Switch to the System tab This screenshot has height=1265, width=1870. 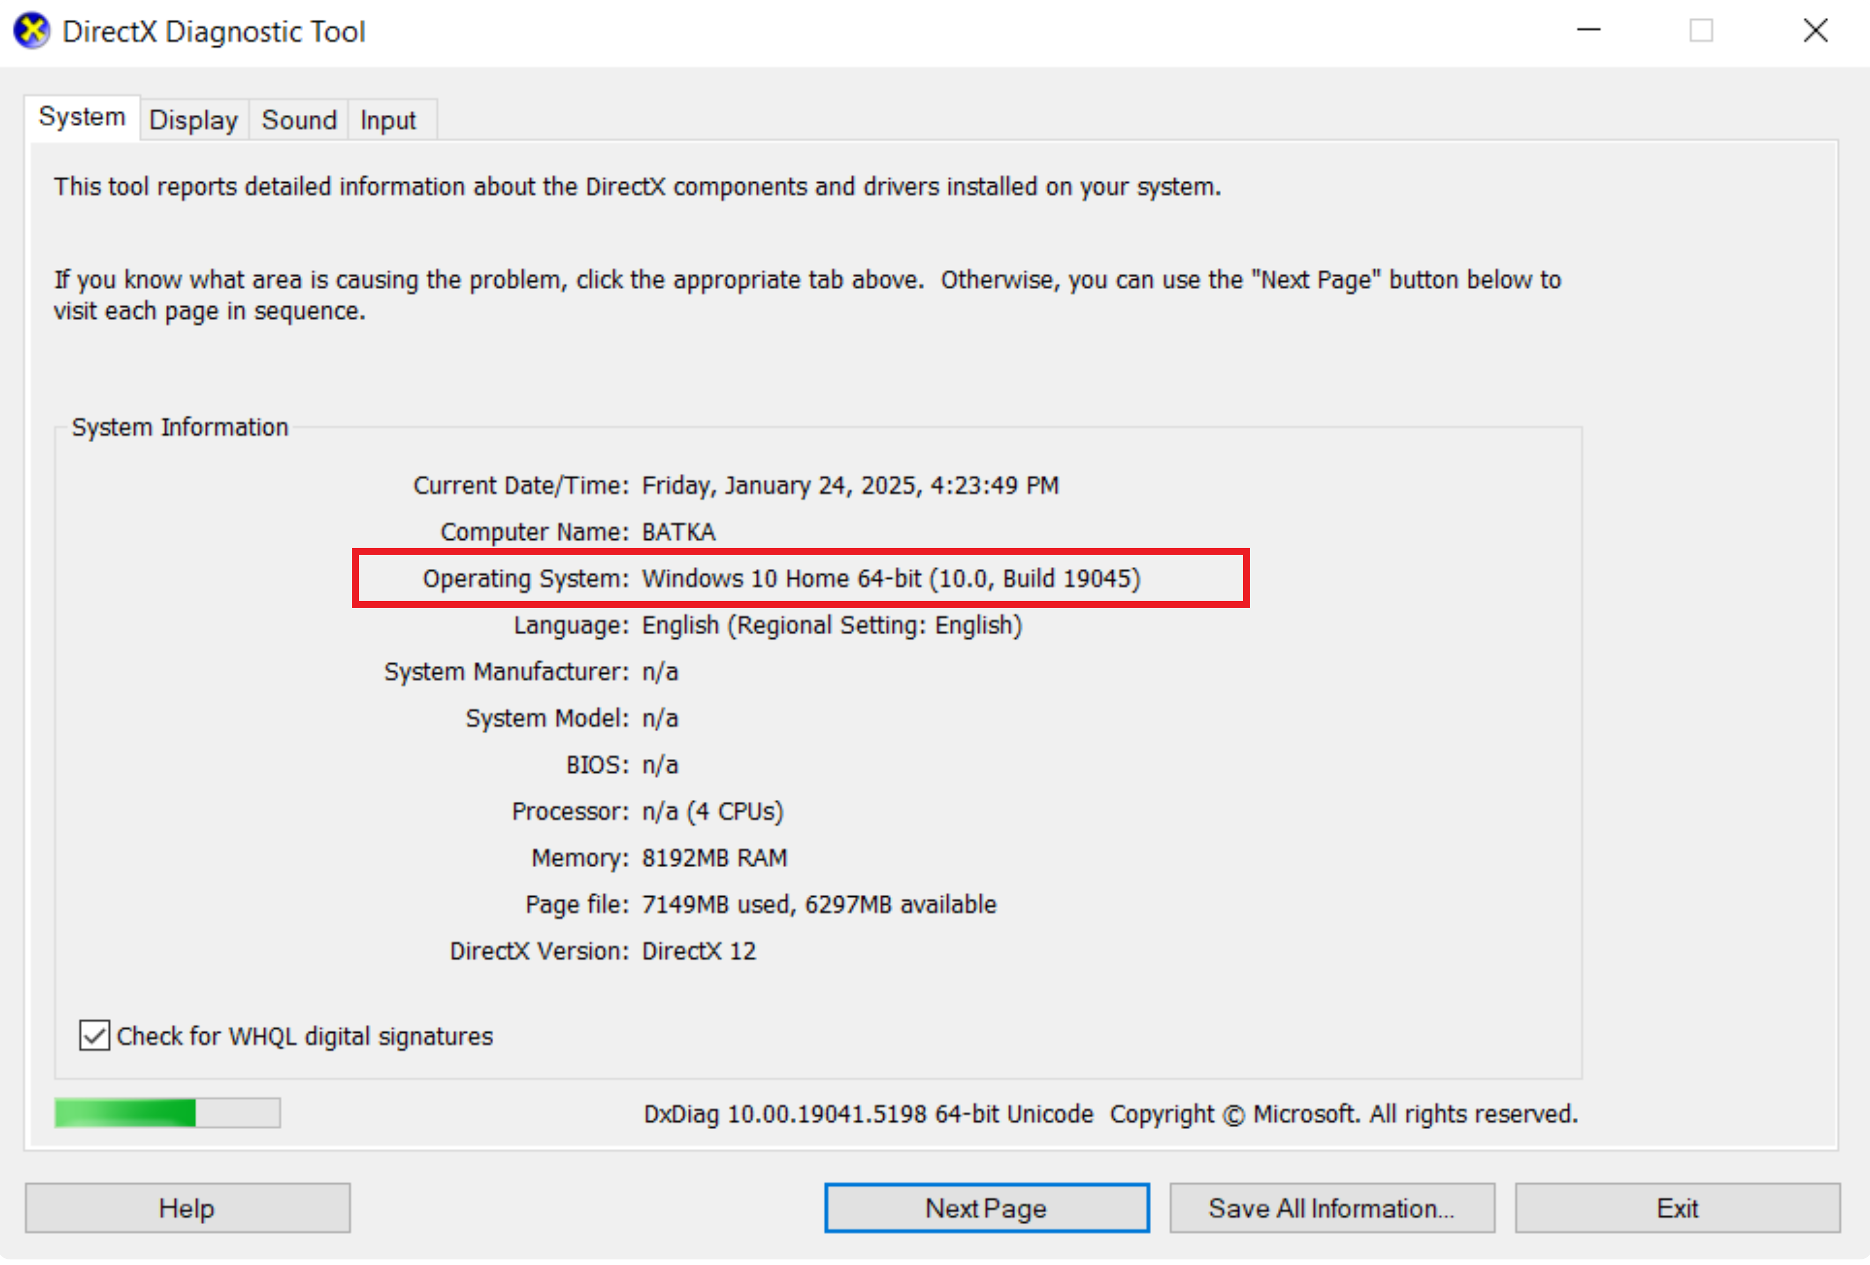pyautogui.click(x=82, y=118)
